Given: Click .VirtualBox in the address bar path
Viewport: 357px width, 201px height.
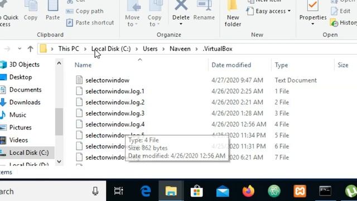Looking at the screenshot, I should (x=218, y=49).
